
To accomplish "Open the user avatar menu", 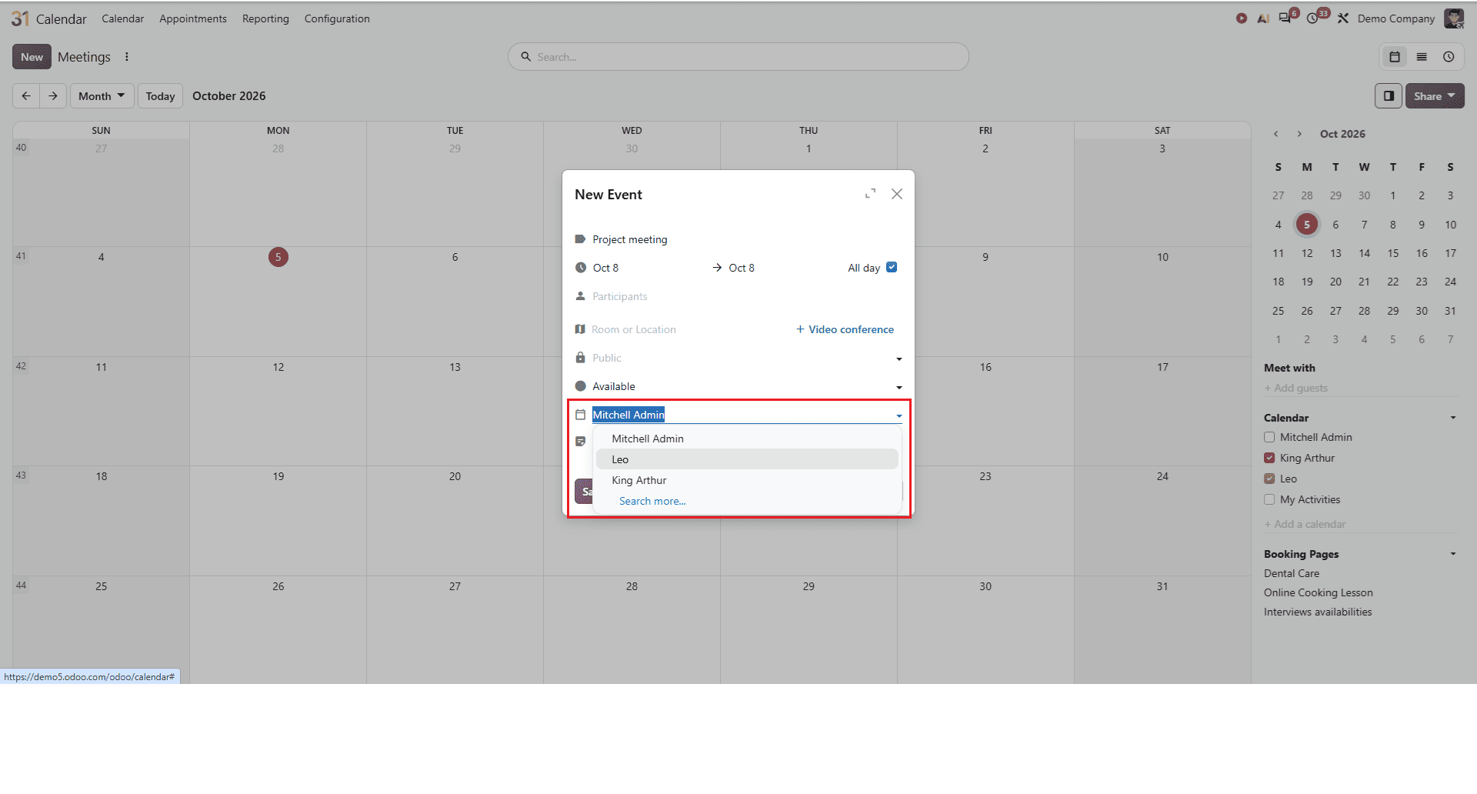I will [x=1453, y=18].
